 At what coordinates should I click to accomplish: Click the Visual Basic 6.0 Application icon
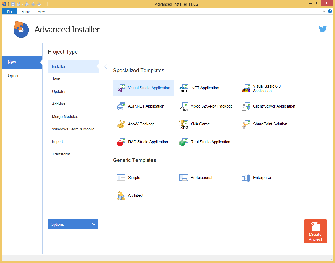click(x=246, y=88)
